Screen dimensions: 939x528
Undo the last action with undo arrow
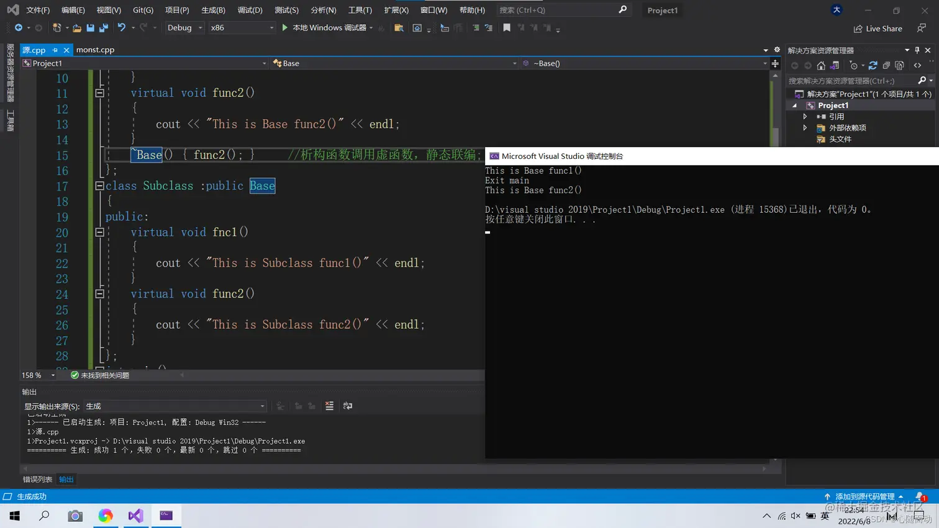tap(122, 28)
